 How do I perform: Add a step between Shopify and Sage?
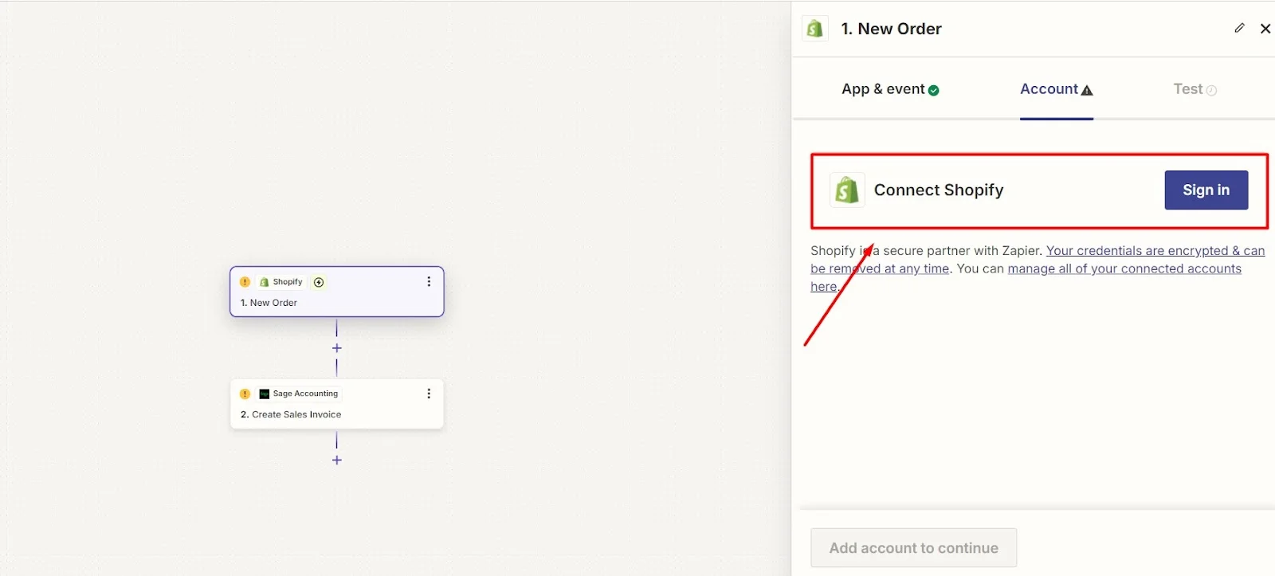[337, 348]
